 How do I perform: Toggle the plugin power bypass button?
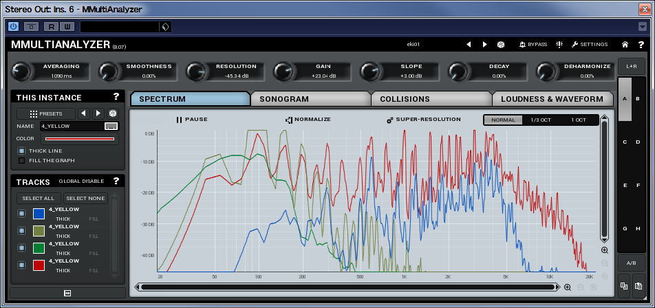pyautogui.click(x=13, y=27)
